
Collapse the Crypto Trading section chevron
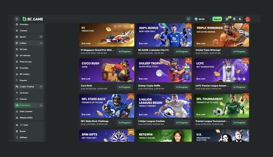41,86
